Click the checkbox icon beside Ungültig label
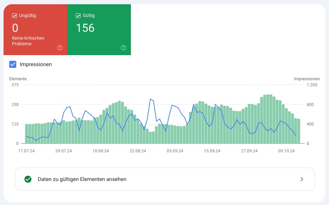 coord(15,16)
